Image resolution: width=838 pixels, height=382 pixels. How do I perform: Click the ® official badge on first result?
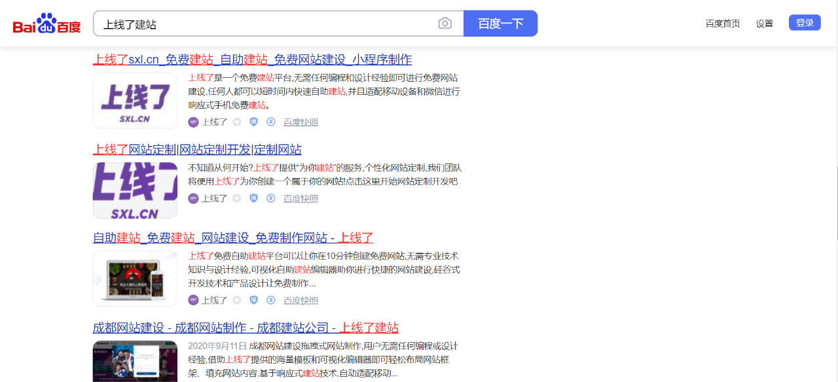pos(270,122)
